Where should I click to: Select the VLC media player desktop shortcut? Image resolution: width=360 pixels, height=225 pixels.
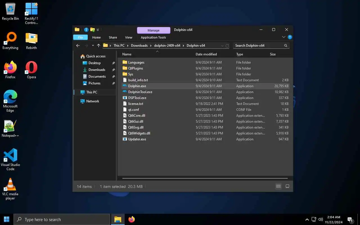10,189
